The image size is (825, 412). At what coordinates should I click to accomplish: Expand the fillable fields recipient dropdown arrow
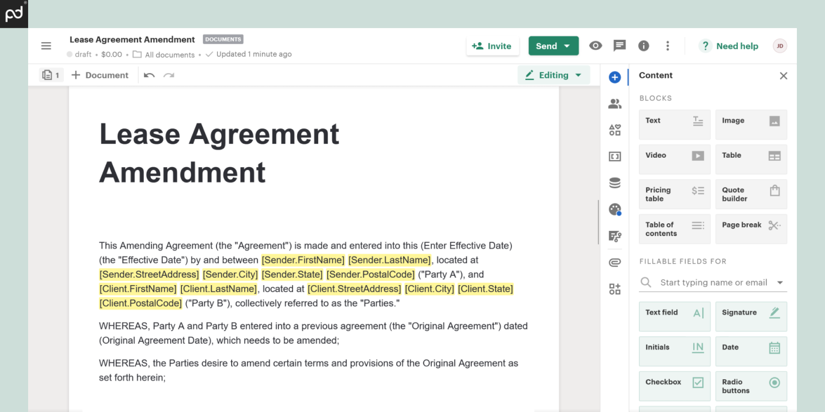(x=779, y=283)
